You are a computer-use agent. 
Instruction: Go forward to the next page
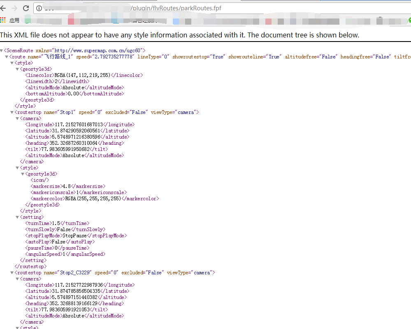pyautogui.click(x=14, y=8)
